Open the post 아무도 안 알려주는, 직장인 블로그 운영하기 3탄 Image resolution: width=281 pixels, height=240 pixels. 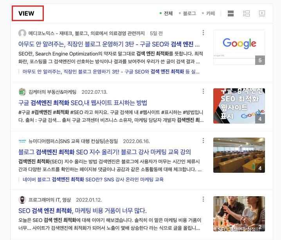(x=109, y=44)
